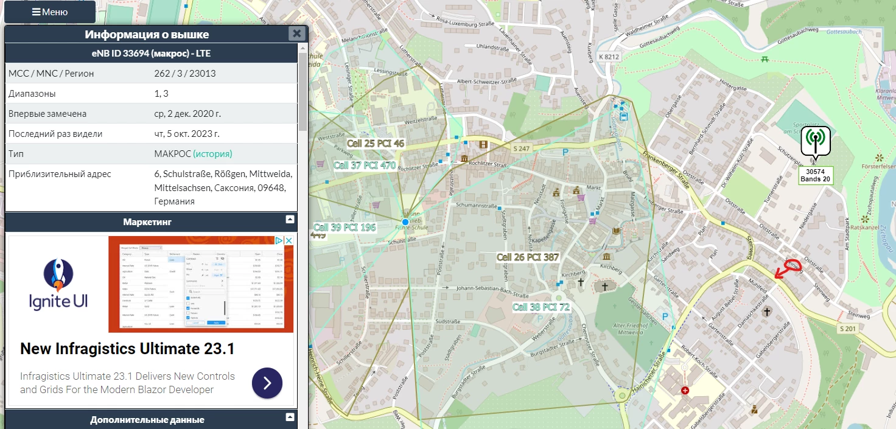
Task: Click the ad info AdChoices icon
Action: (x=280, y=241)
